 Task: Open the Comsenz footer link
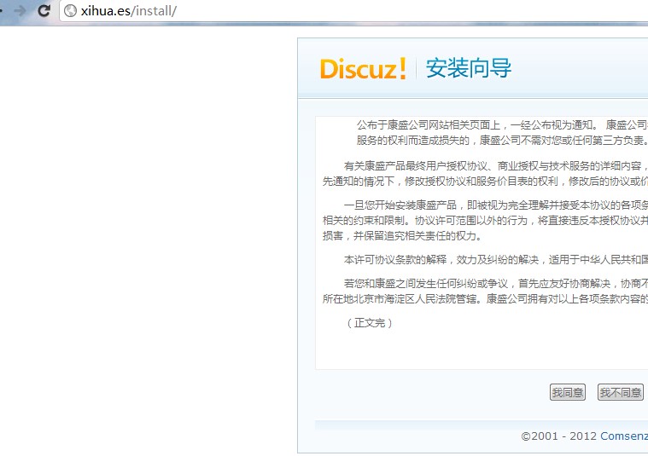[624, 436]
